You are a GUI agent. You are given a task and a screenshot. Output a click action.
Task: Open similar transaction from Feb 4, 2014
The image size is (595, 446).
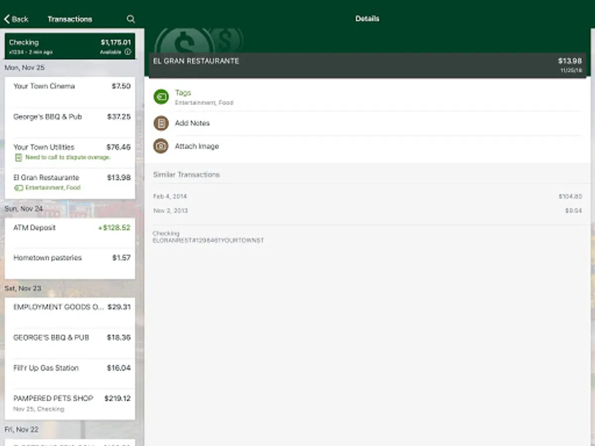tap(367, 197)
